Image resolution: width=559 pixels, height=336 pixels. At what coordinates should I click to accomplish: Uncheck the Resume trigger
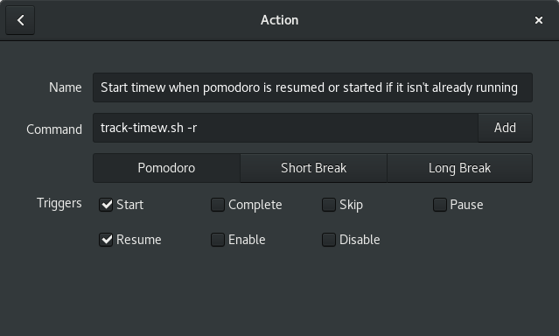pos(106,240)
